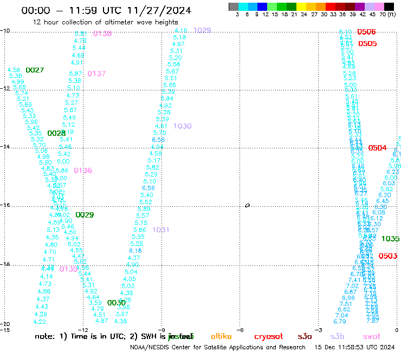Click the 'NOAA/NESDIS Center for Satellite Applications and Research' credit
The width and height of the screenshot is (401, 352).
tap(218, 348)
